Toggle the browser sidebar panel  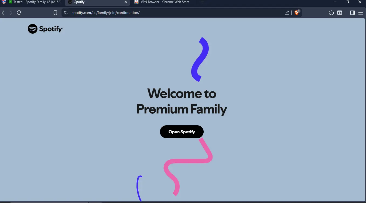[x=352, y=13]
